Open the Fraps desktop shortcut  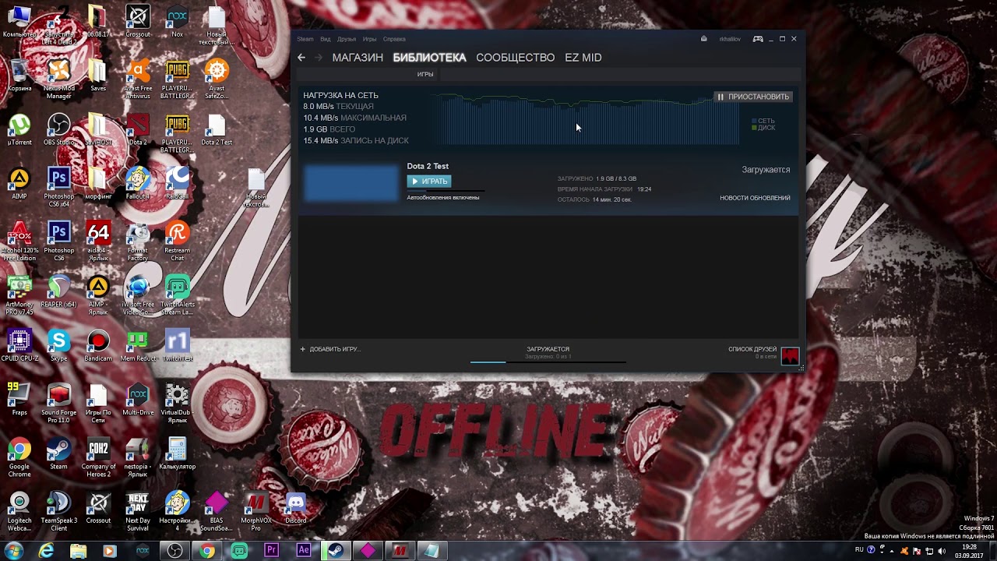[x=19, y=398]
